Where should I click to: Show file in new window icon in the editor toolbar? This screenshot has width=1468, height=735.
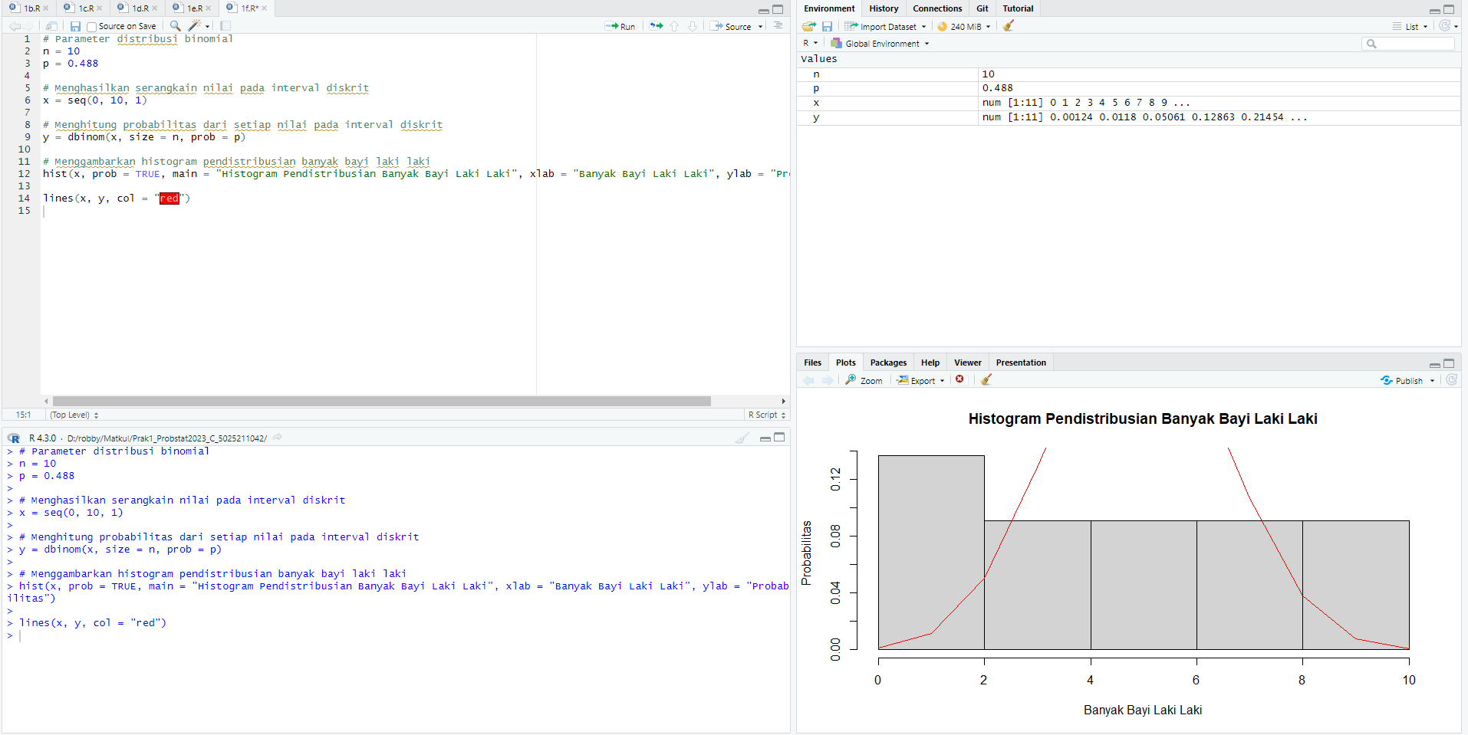tap(51, 26)
